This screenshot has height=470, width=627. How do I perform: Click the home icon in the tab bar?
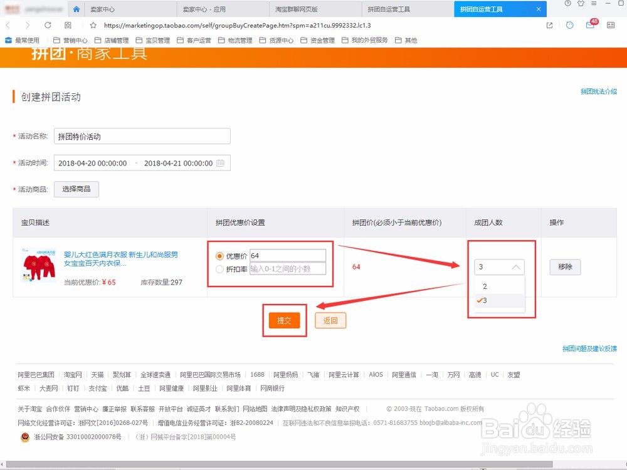click(x=76, y=9)
